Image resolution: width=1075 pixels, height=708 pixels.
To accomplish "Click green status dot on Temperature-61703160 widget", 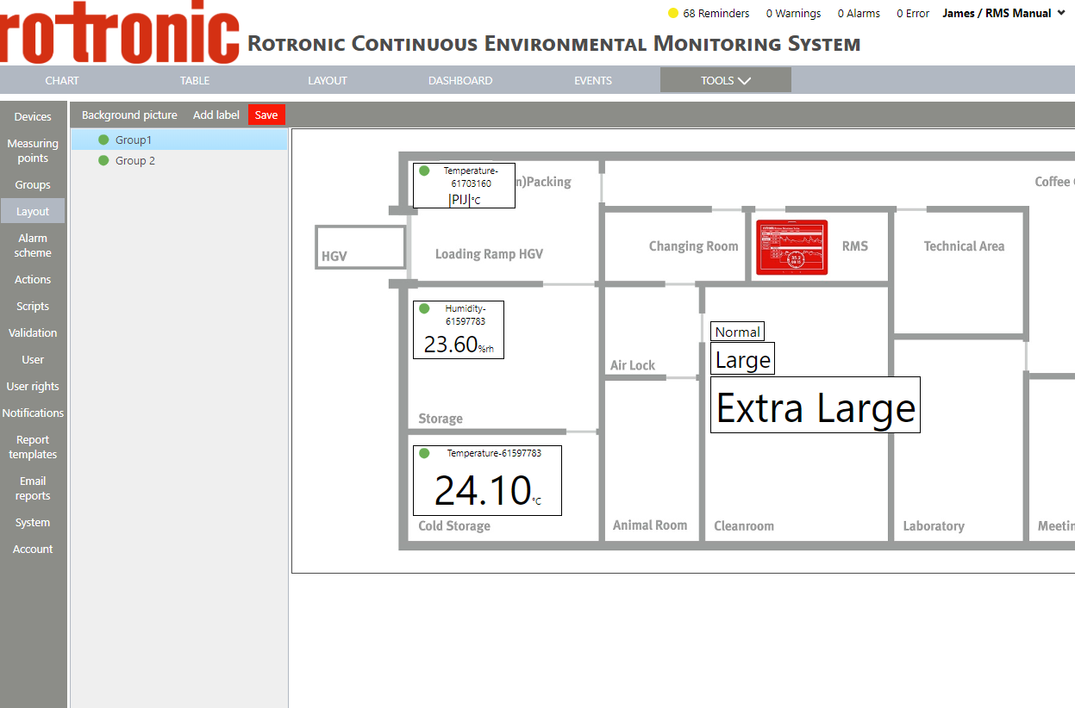I will pos(424,171).
